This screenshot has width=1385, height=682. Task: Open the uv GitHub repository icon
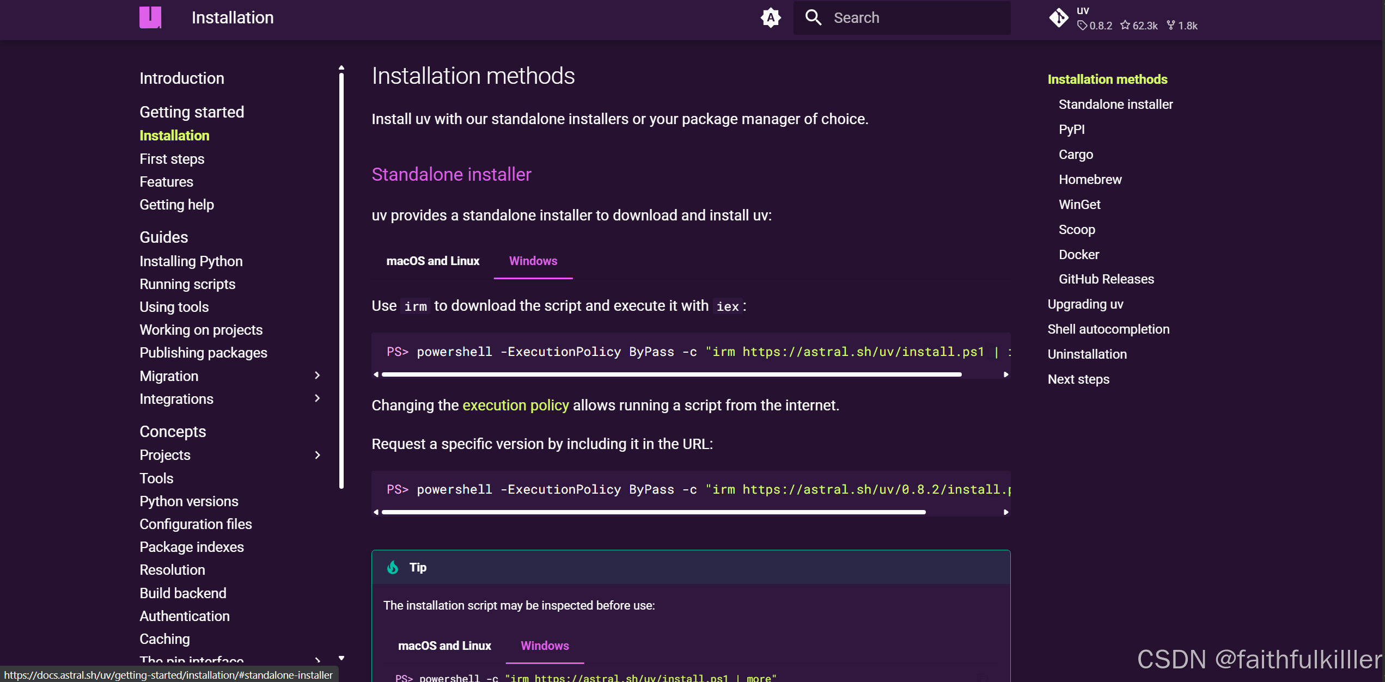tap(1059, 18)
